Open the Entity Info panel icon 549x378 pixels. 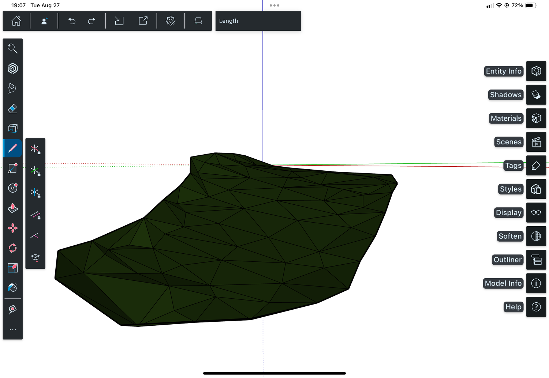click(x=536, y=71)
